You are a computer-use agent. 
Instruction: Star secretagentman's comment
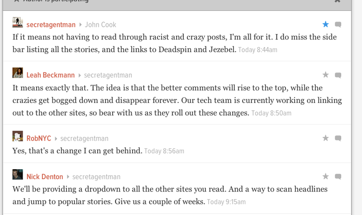coord(325,24)
